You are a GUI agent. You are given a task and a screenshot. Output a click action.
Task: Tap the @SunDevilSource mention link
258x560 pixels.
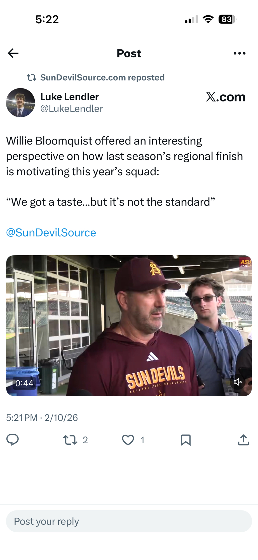(51, 232)
